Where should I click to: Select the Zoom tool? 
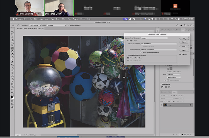coord(12,90)
